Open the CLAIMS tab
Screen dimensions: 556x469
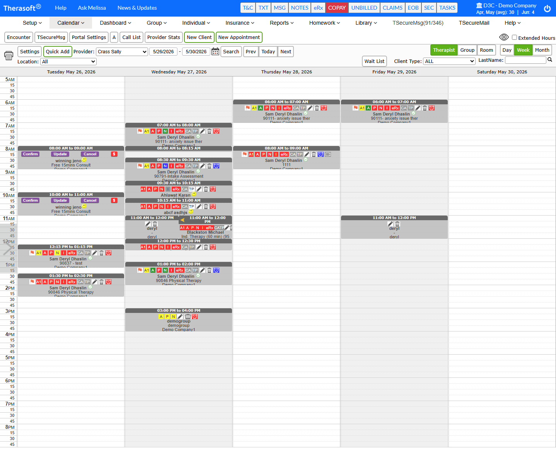[392, 8]
